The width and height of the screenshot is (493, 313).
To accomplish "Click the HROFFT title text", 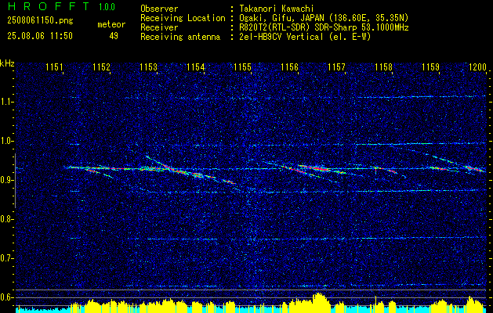I will tap(49, 6).
